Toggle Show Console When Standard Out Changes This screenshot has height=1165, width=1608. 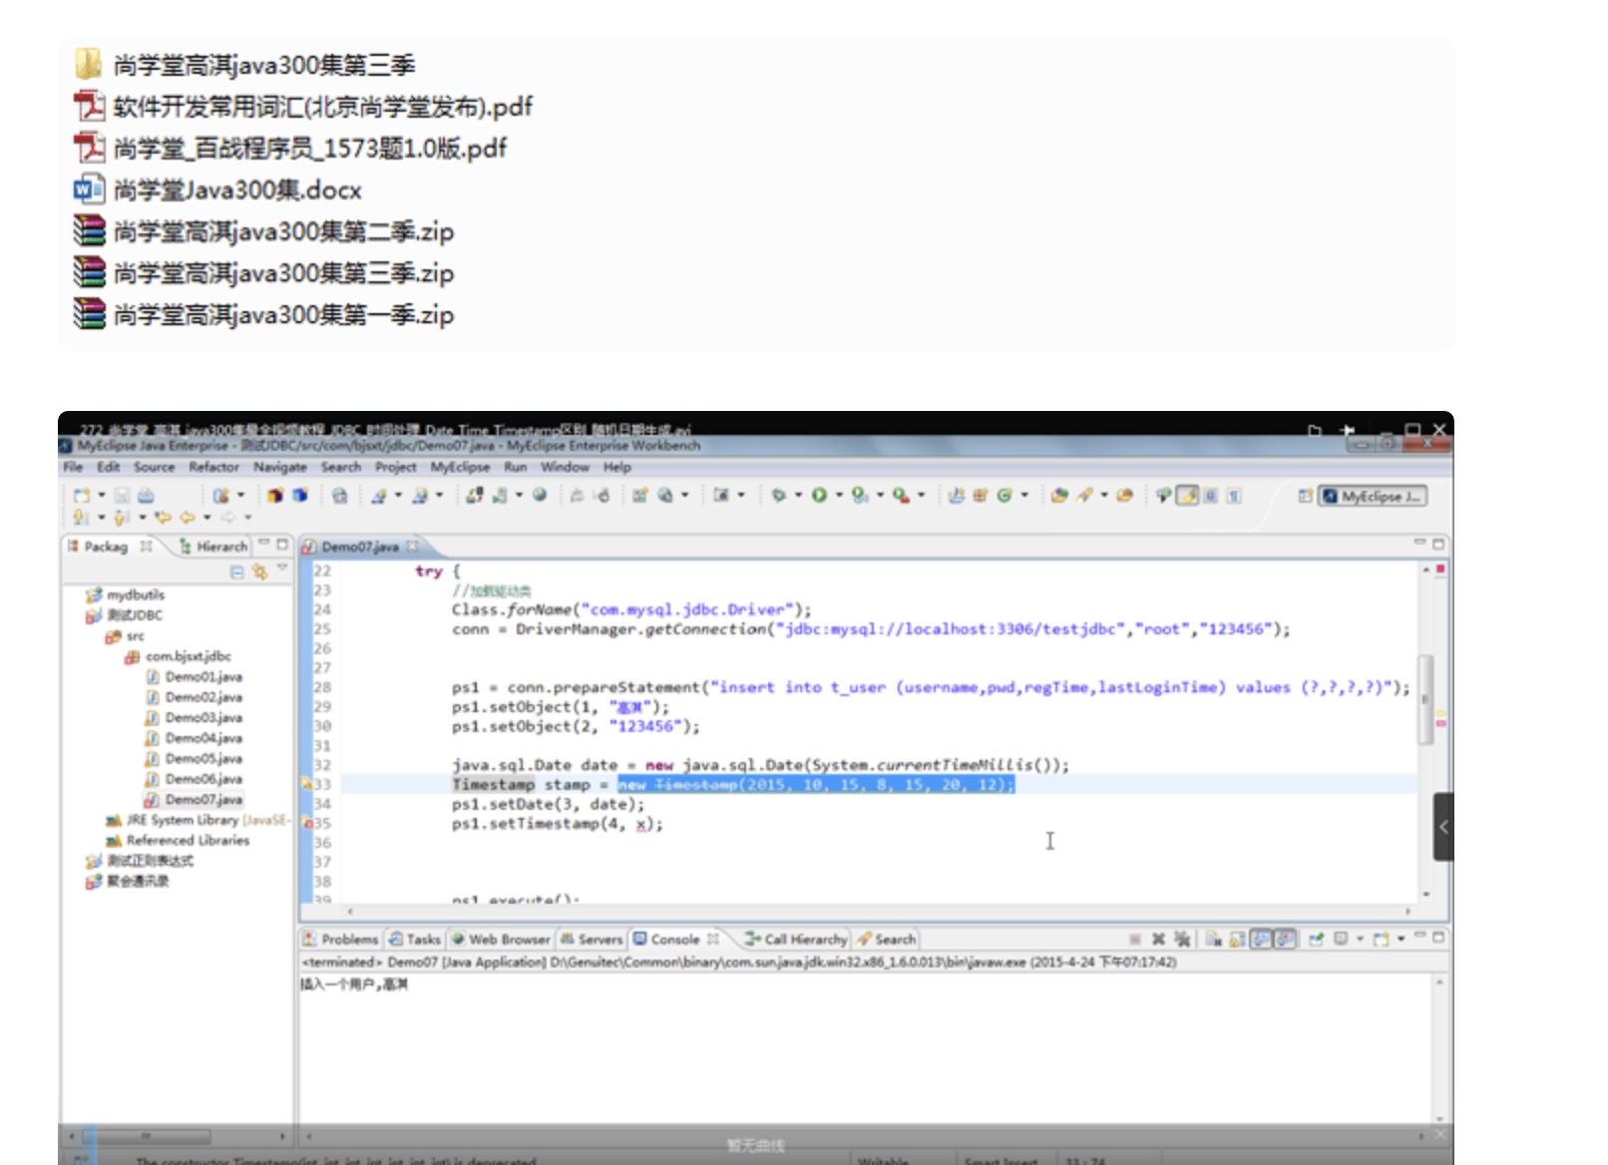[x=1262, y=939]
